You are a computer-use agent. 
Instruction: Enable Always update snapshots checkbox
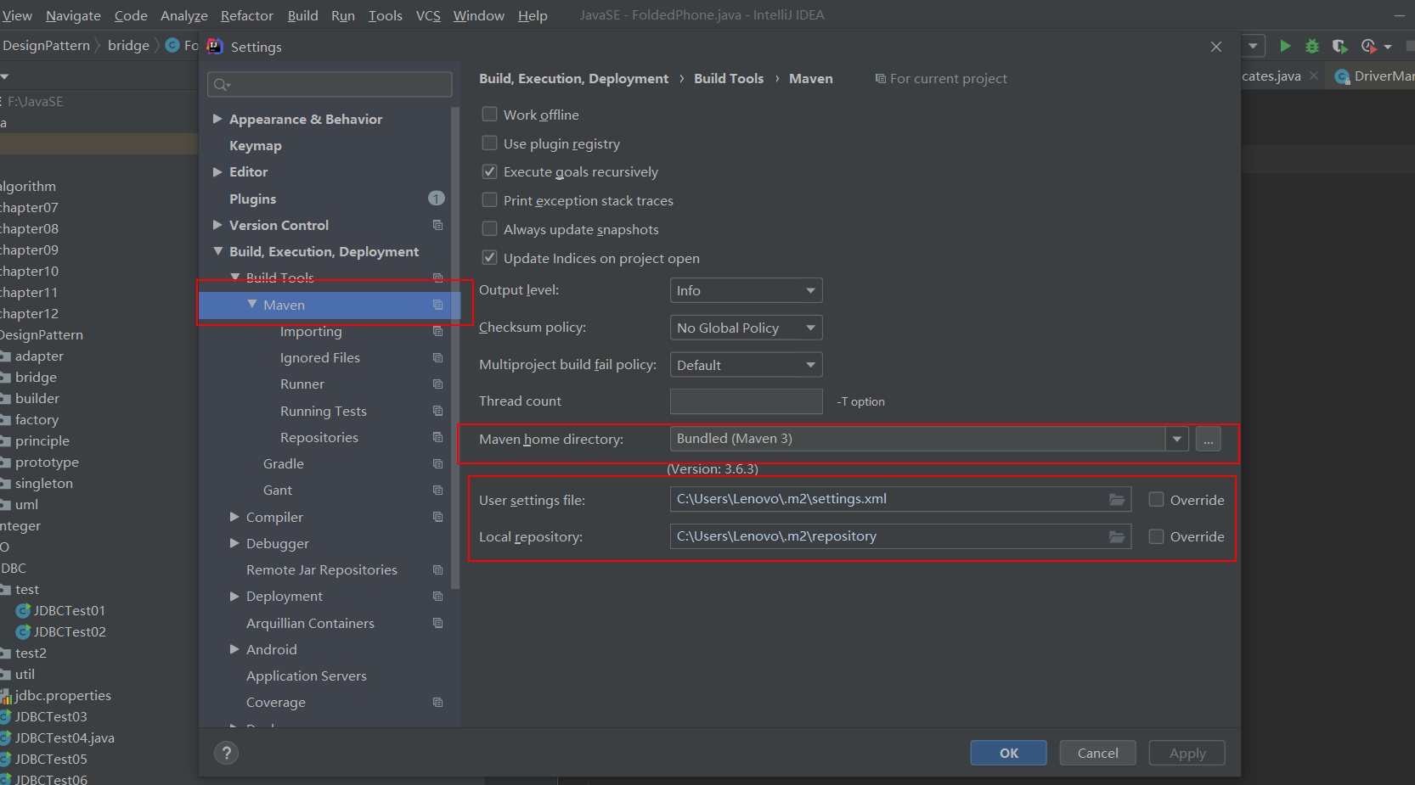click(x=489, y=229)
